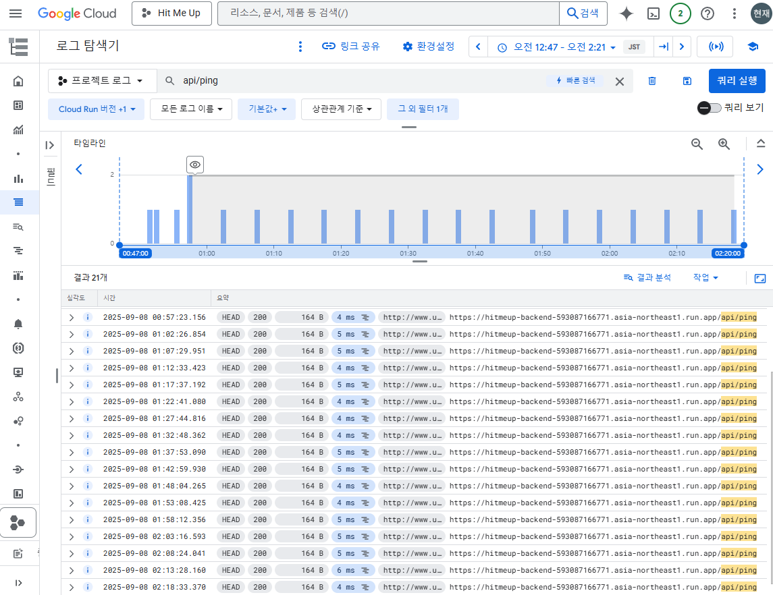The image size is (773, 595).
Task: Save the query with the disk icon
Action: tap(687, 81)
